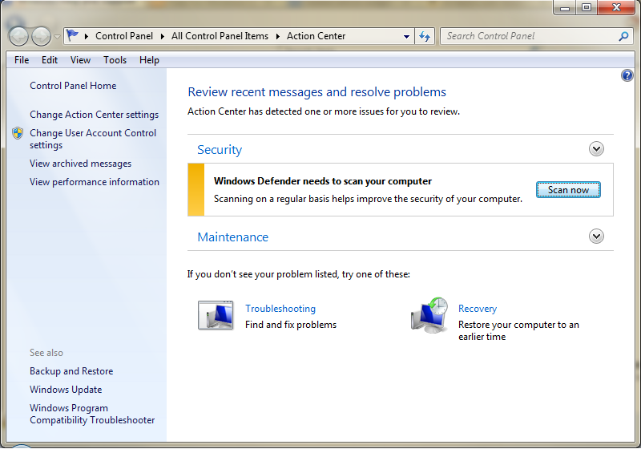Click the Troubleshooting computer icon
The image size is (641, 449).
[216, 315]
